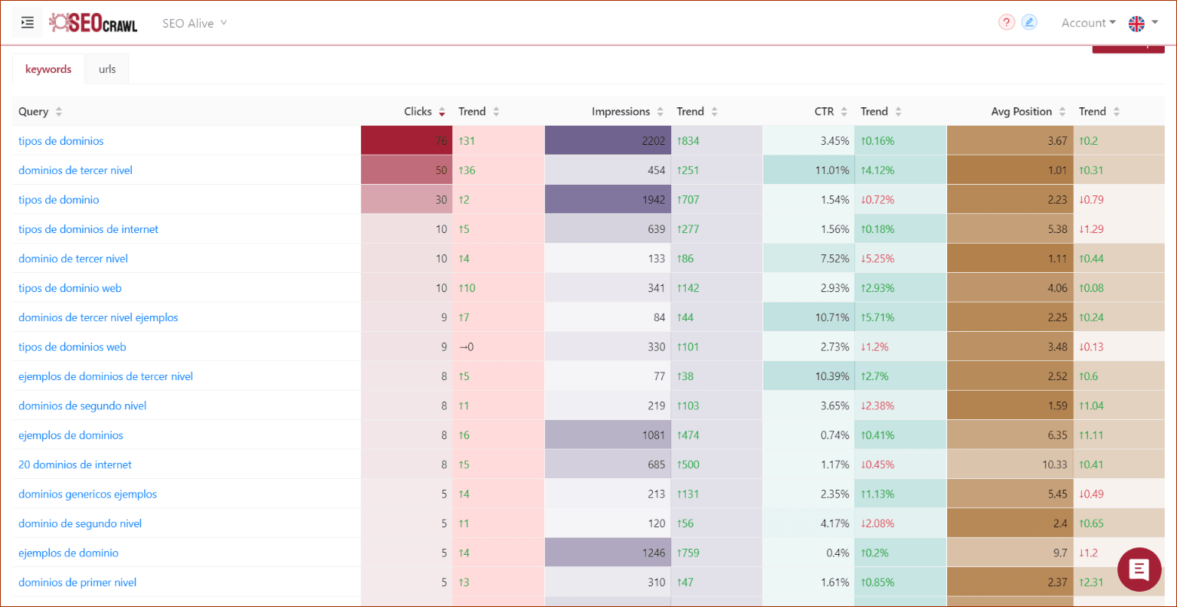Viewport: 1177px width, 607px height.
Task: Click the SEOcrawl spider logo
Action: click(x=61, y=22)
